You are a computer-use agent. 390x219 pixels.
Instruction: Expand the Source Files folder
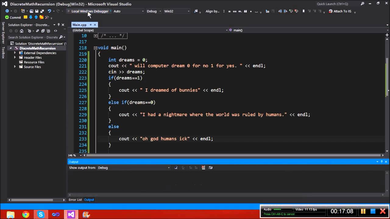point(15,67)
